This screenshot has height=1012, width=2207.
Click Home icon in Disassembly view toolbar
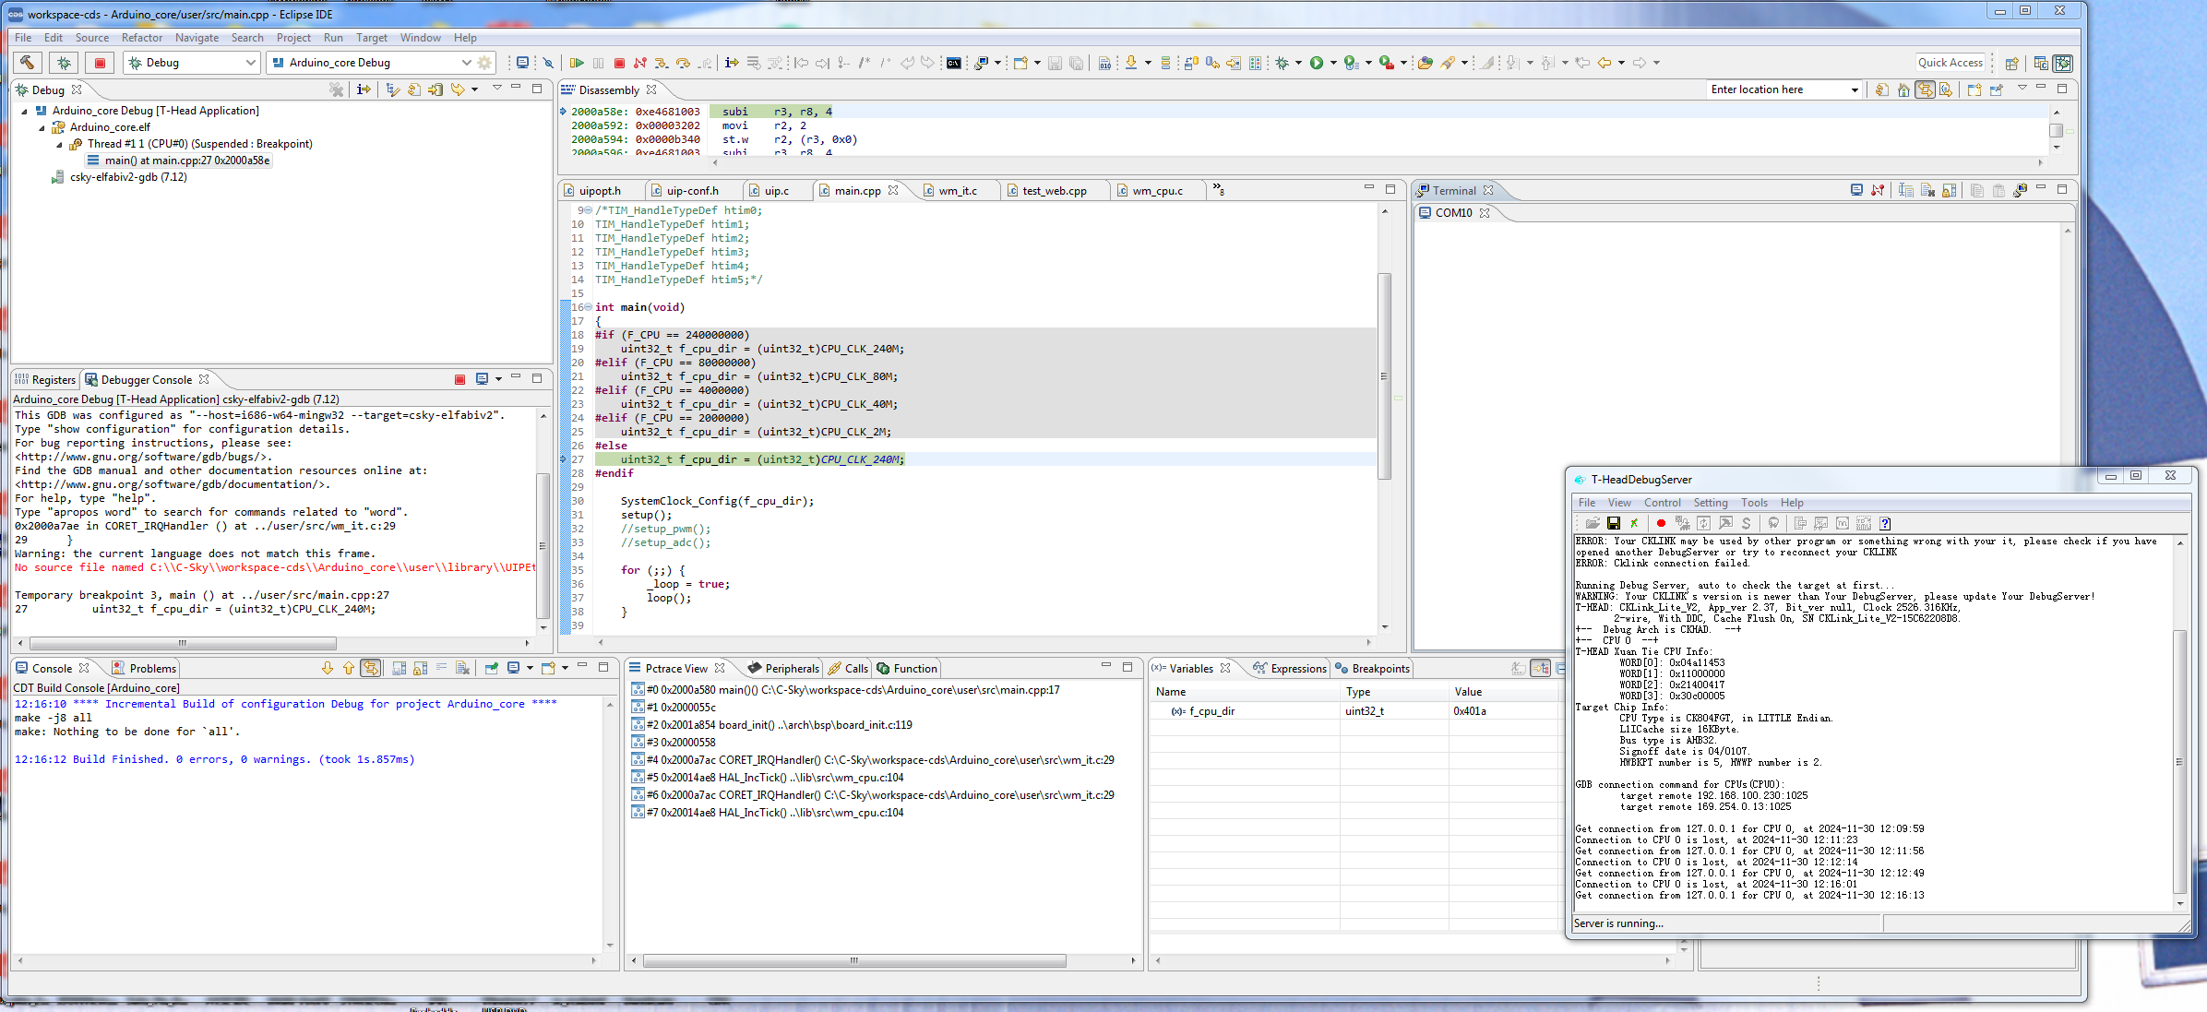[x=1903, y=89]
